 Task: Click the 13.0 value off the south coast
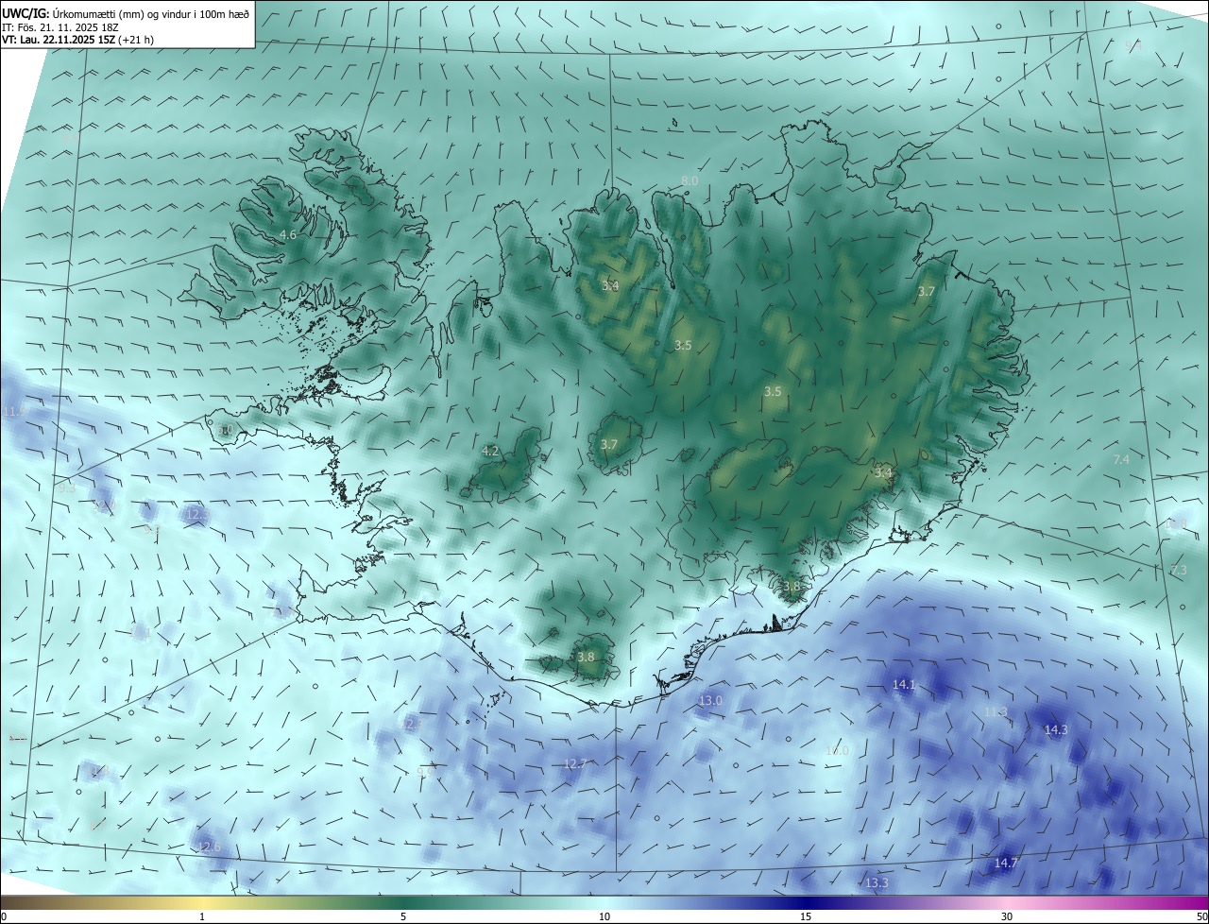coord(710,700)
